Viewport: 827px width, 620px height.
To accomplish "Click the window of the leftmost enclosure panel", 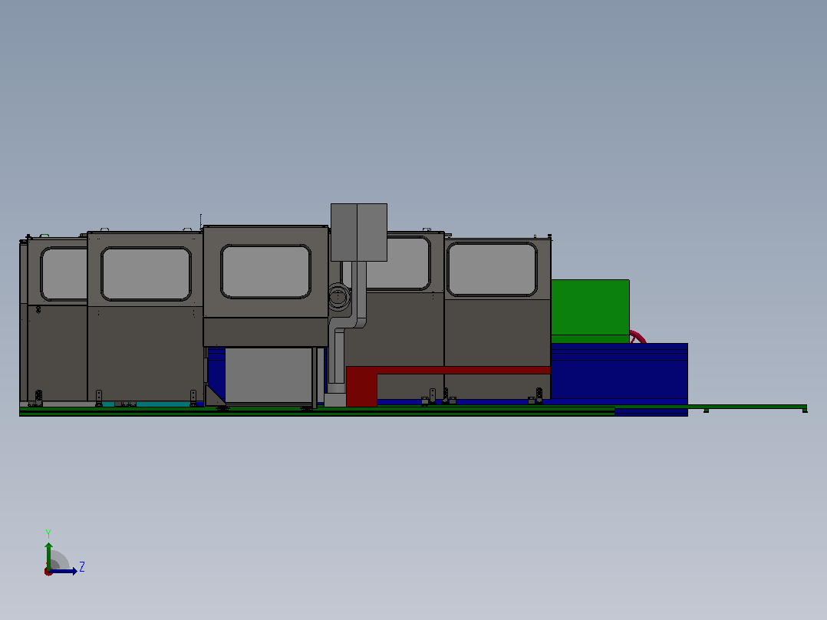I will coord(64,274).
